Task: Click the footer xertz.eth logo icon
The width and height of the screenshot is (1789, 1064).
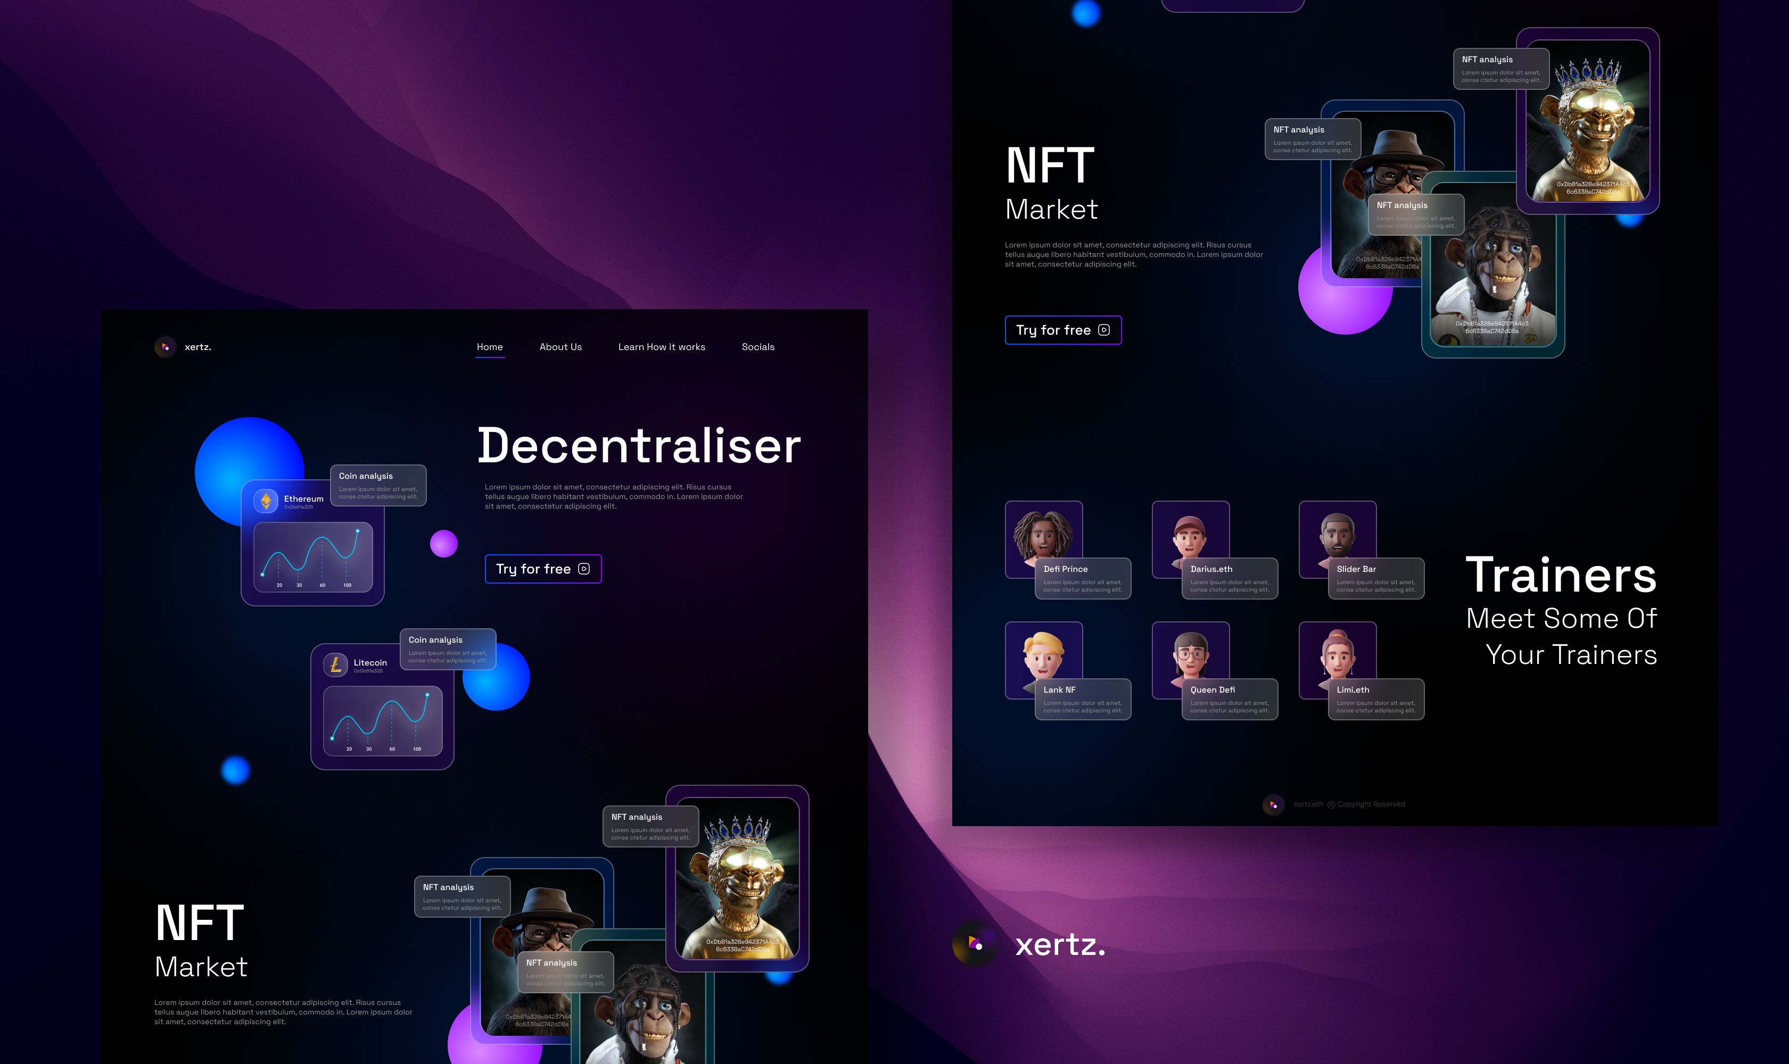Action: pos(1273,804)
